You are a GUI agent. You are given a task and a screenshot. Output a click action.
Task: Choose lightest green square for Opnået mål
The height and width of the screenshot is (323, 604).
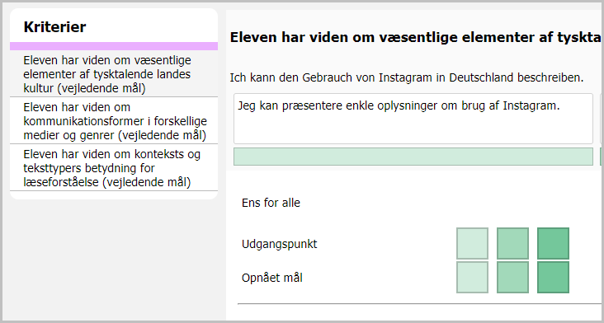point(472,277)
